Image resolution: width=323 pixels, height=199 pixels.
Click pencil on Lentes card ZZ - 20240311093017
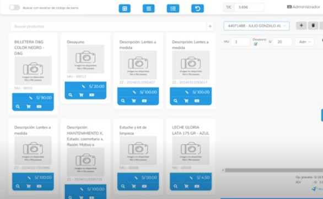[187, 92]
